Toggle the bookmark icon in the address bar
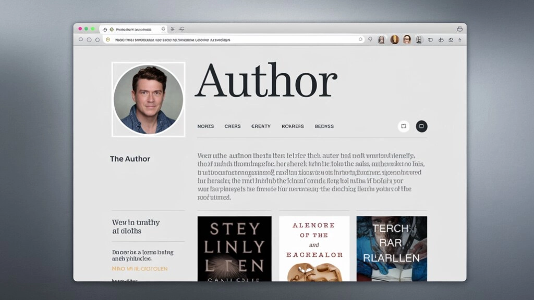Screen dimensions: 534x300 tap(361, 39)
